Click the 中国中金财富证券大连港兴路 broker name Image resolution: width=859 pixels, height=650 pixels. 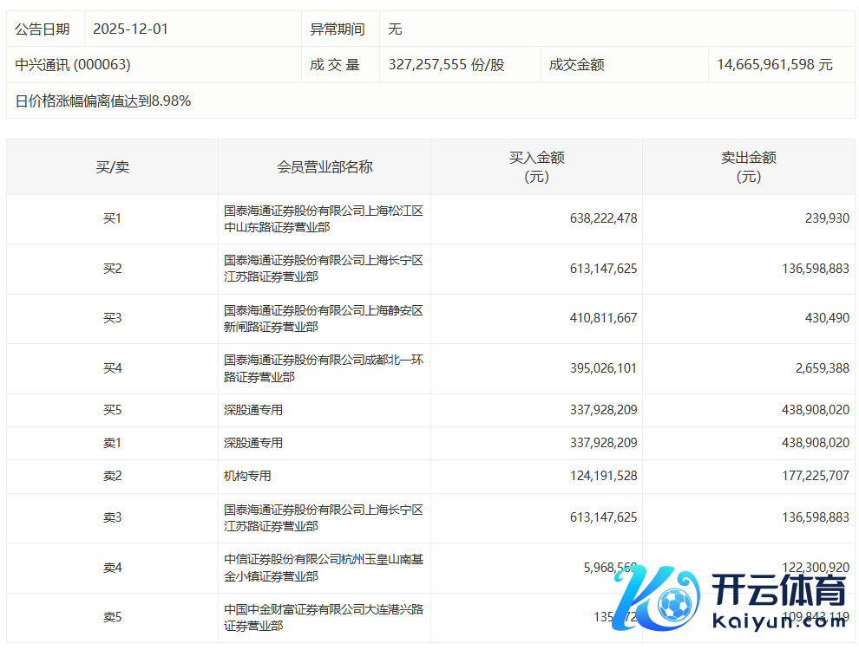click(323, 617)
